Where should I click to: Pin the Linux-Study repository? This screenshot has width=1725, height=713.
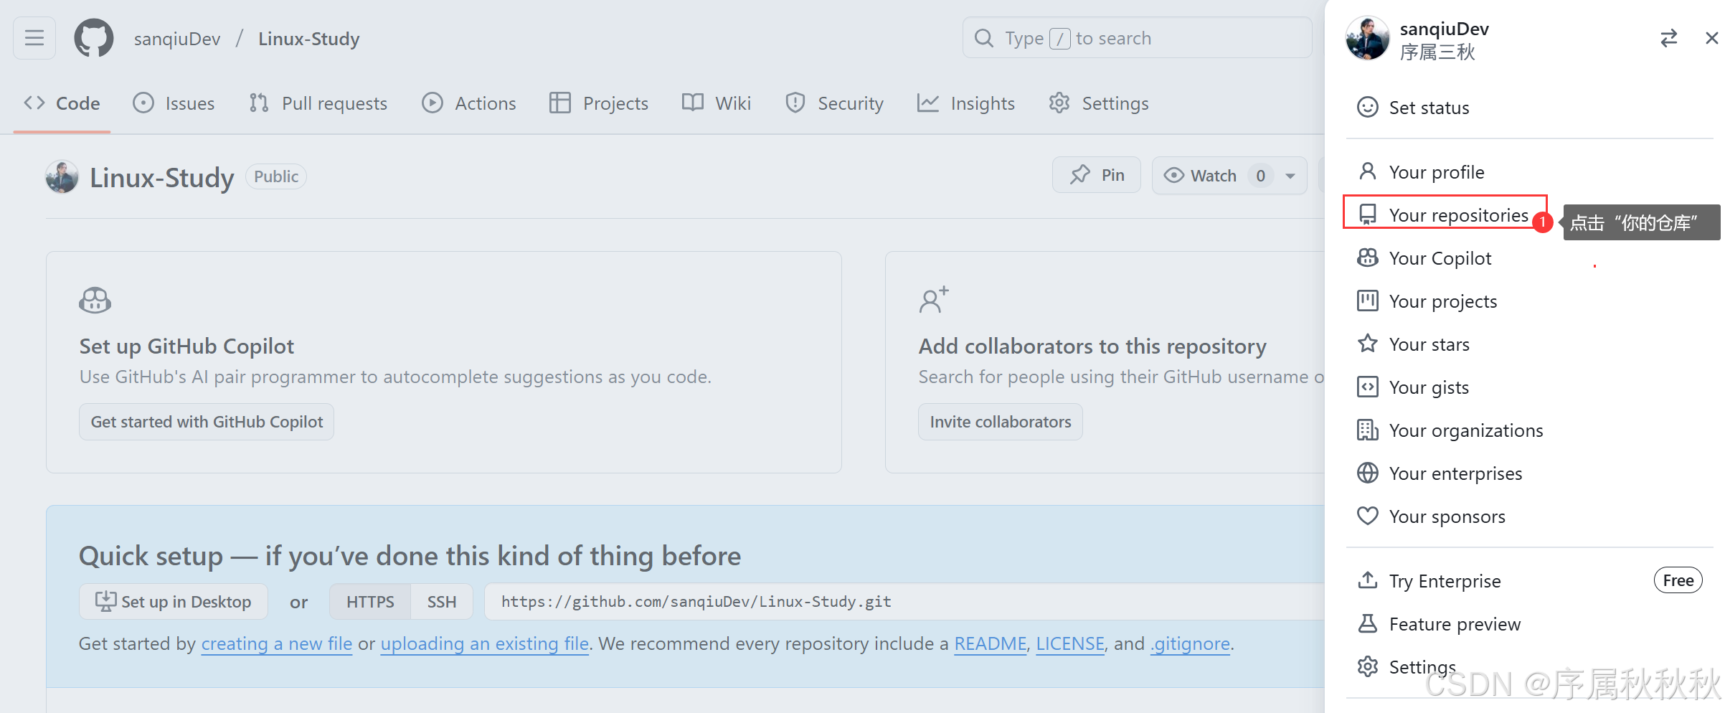(x=1096, y=175)
